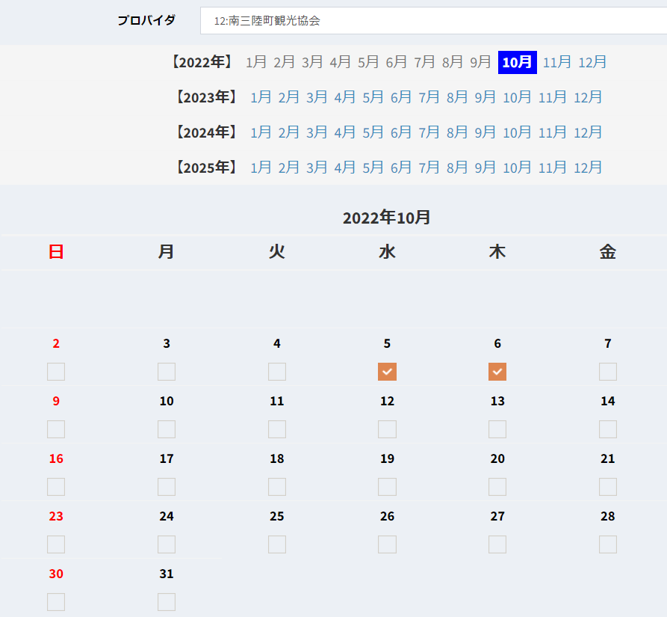The width and height of the screenshot is (667, 617).
Task: Check the box for October 14
Action: point(608,429)
